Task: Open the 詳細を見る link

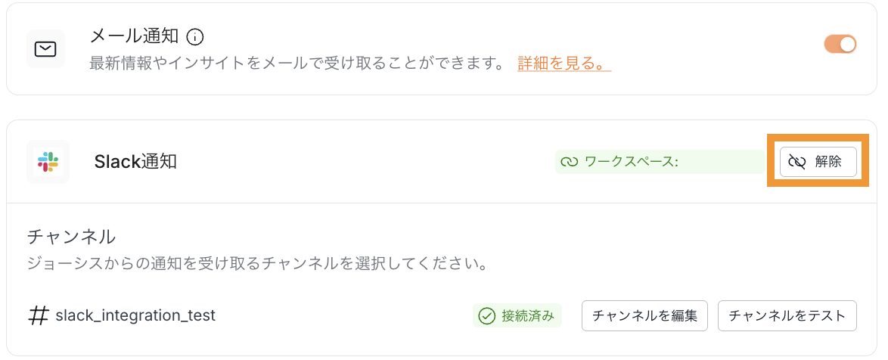Action: pyautogui.click(x=564, y=64)
